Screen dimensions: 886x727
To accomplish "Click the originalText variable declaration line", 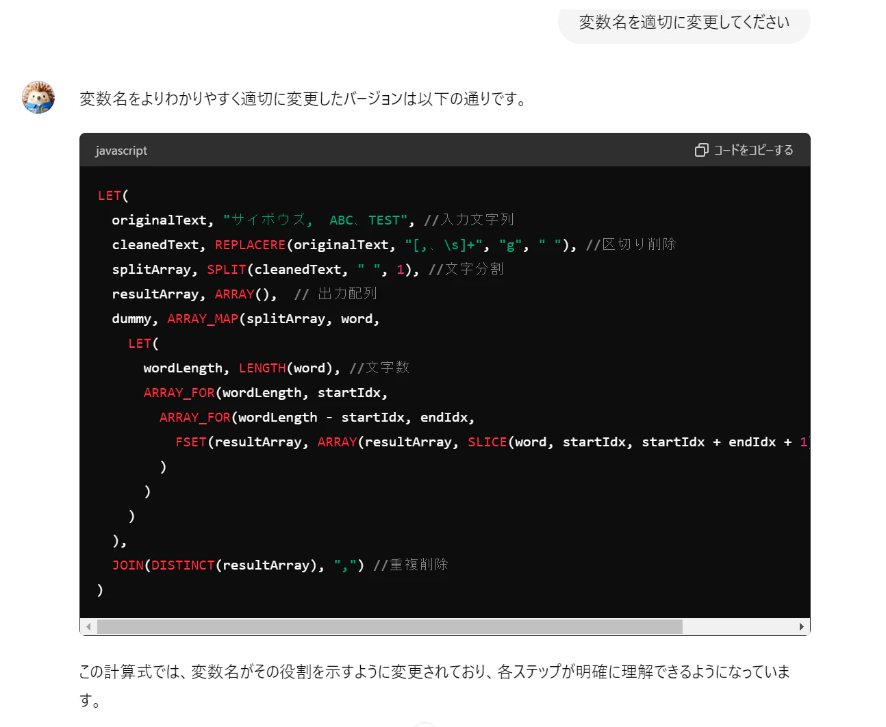I will [313, 220].
